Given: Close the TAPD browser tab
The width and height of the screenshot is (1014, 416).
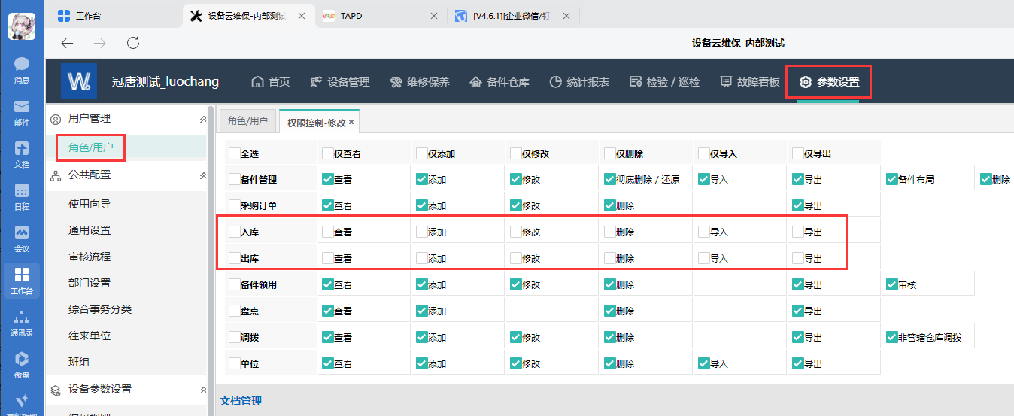Looking at the screenshot, I should pos(434,15).
